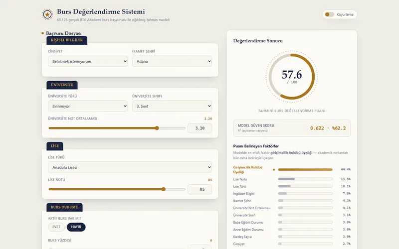
Task: Click the bullet dot beside Başvuru Dosyası
Action: tap(42, 33)
